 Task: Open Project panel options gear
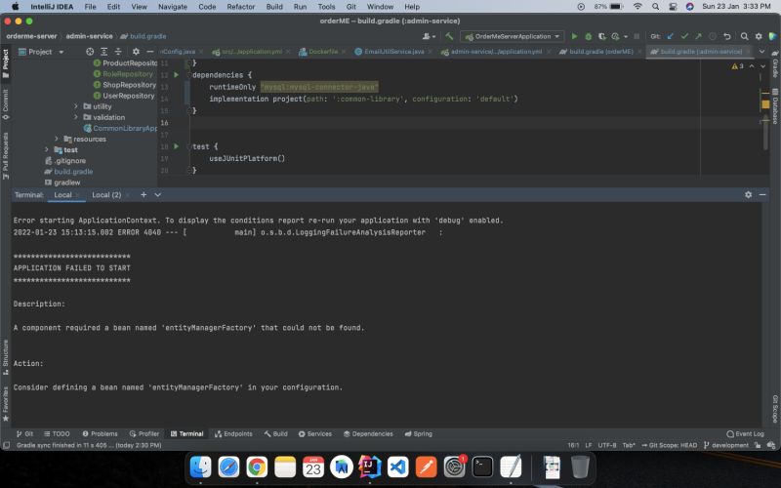(x=136, y=52)
